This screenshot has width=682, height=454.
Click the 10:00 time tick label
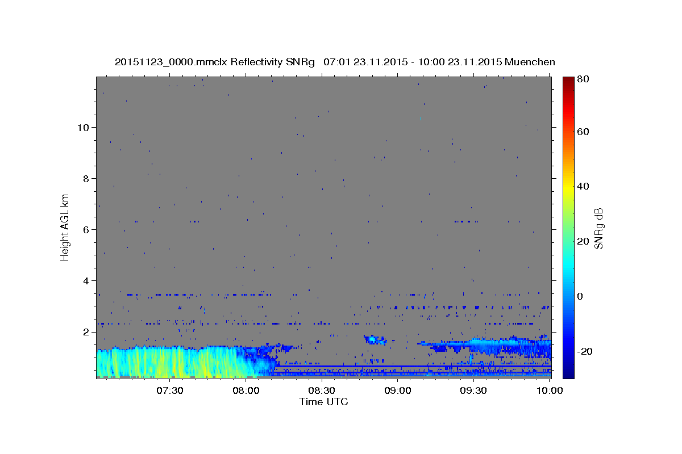coord(549,391)
